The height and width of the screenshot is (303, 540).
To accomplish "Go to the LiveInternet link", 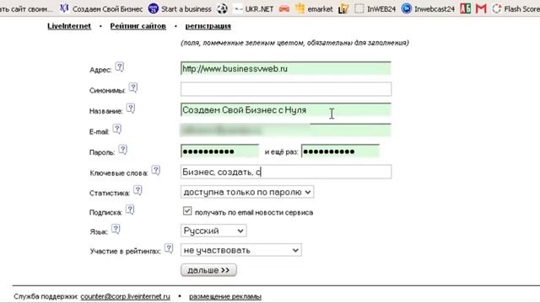I will point(69,26).
